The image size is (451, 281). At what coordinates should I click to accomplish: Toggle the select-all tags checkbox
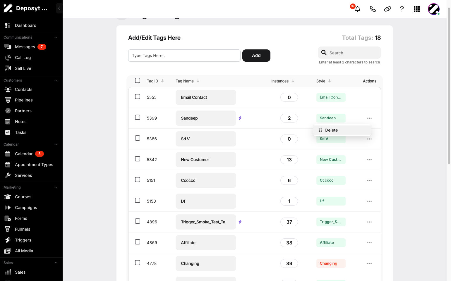point(138,80)
